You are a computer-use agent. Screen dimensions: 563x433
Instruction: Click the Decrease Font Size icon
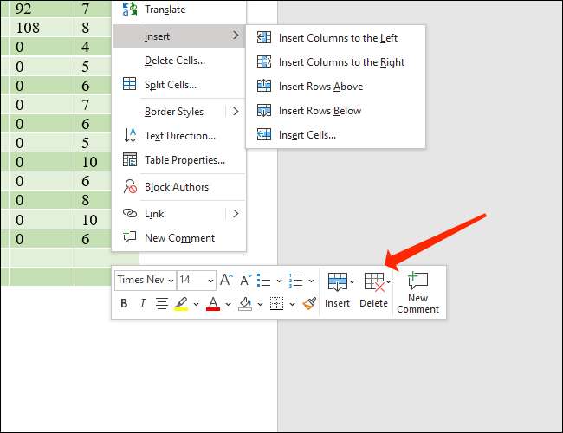point(246,280)
